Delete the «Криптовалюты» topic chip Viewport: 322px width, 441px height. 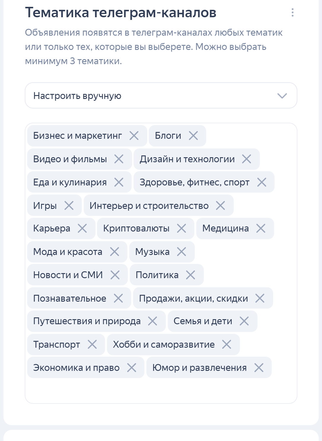tap(182, 229)
